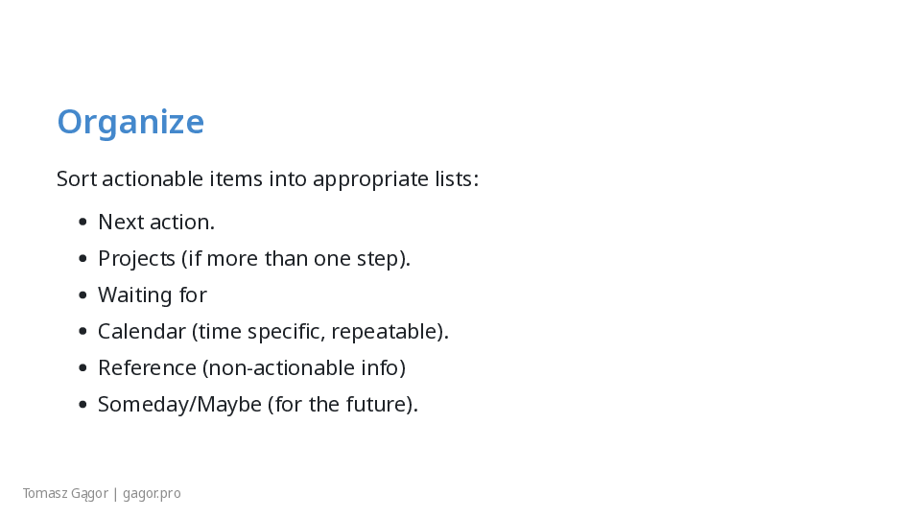Click the bullet dot before "Someday/Maybe"
Screen dimensions: 921x518
click(x=83, y=405)
